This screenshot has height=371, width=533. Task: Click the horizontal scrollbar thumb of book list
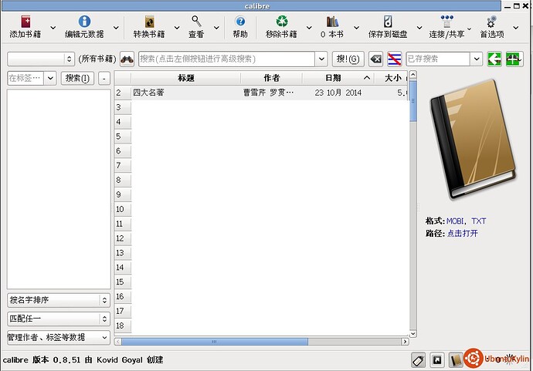(x=215, y=342)
